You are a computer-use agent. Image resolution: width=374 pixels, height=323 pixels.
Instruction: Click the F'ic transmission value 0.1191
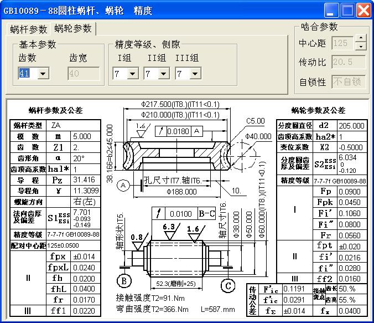click(x=294, y=289)
